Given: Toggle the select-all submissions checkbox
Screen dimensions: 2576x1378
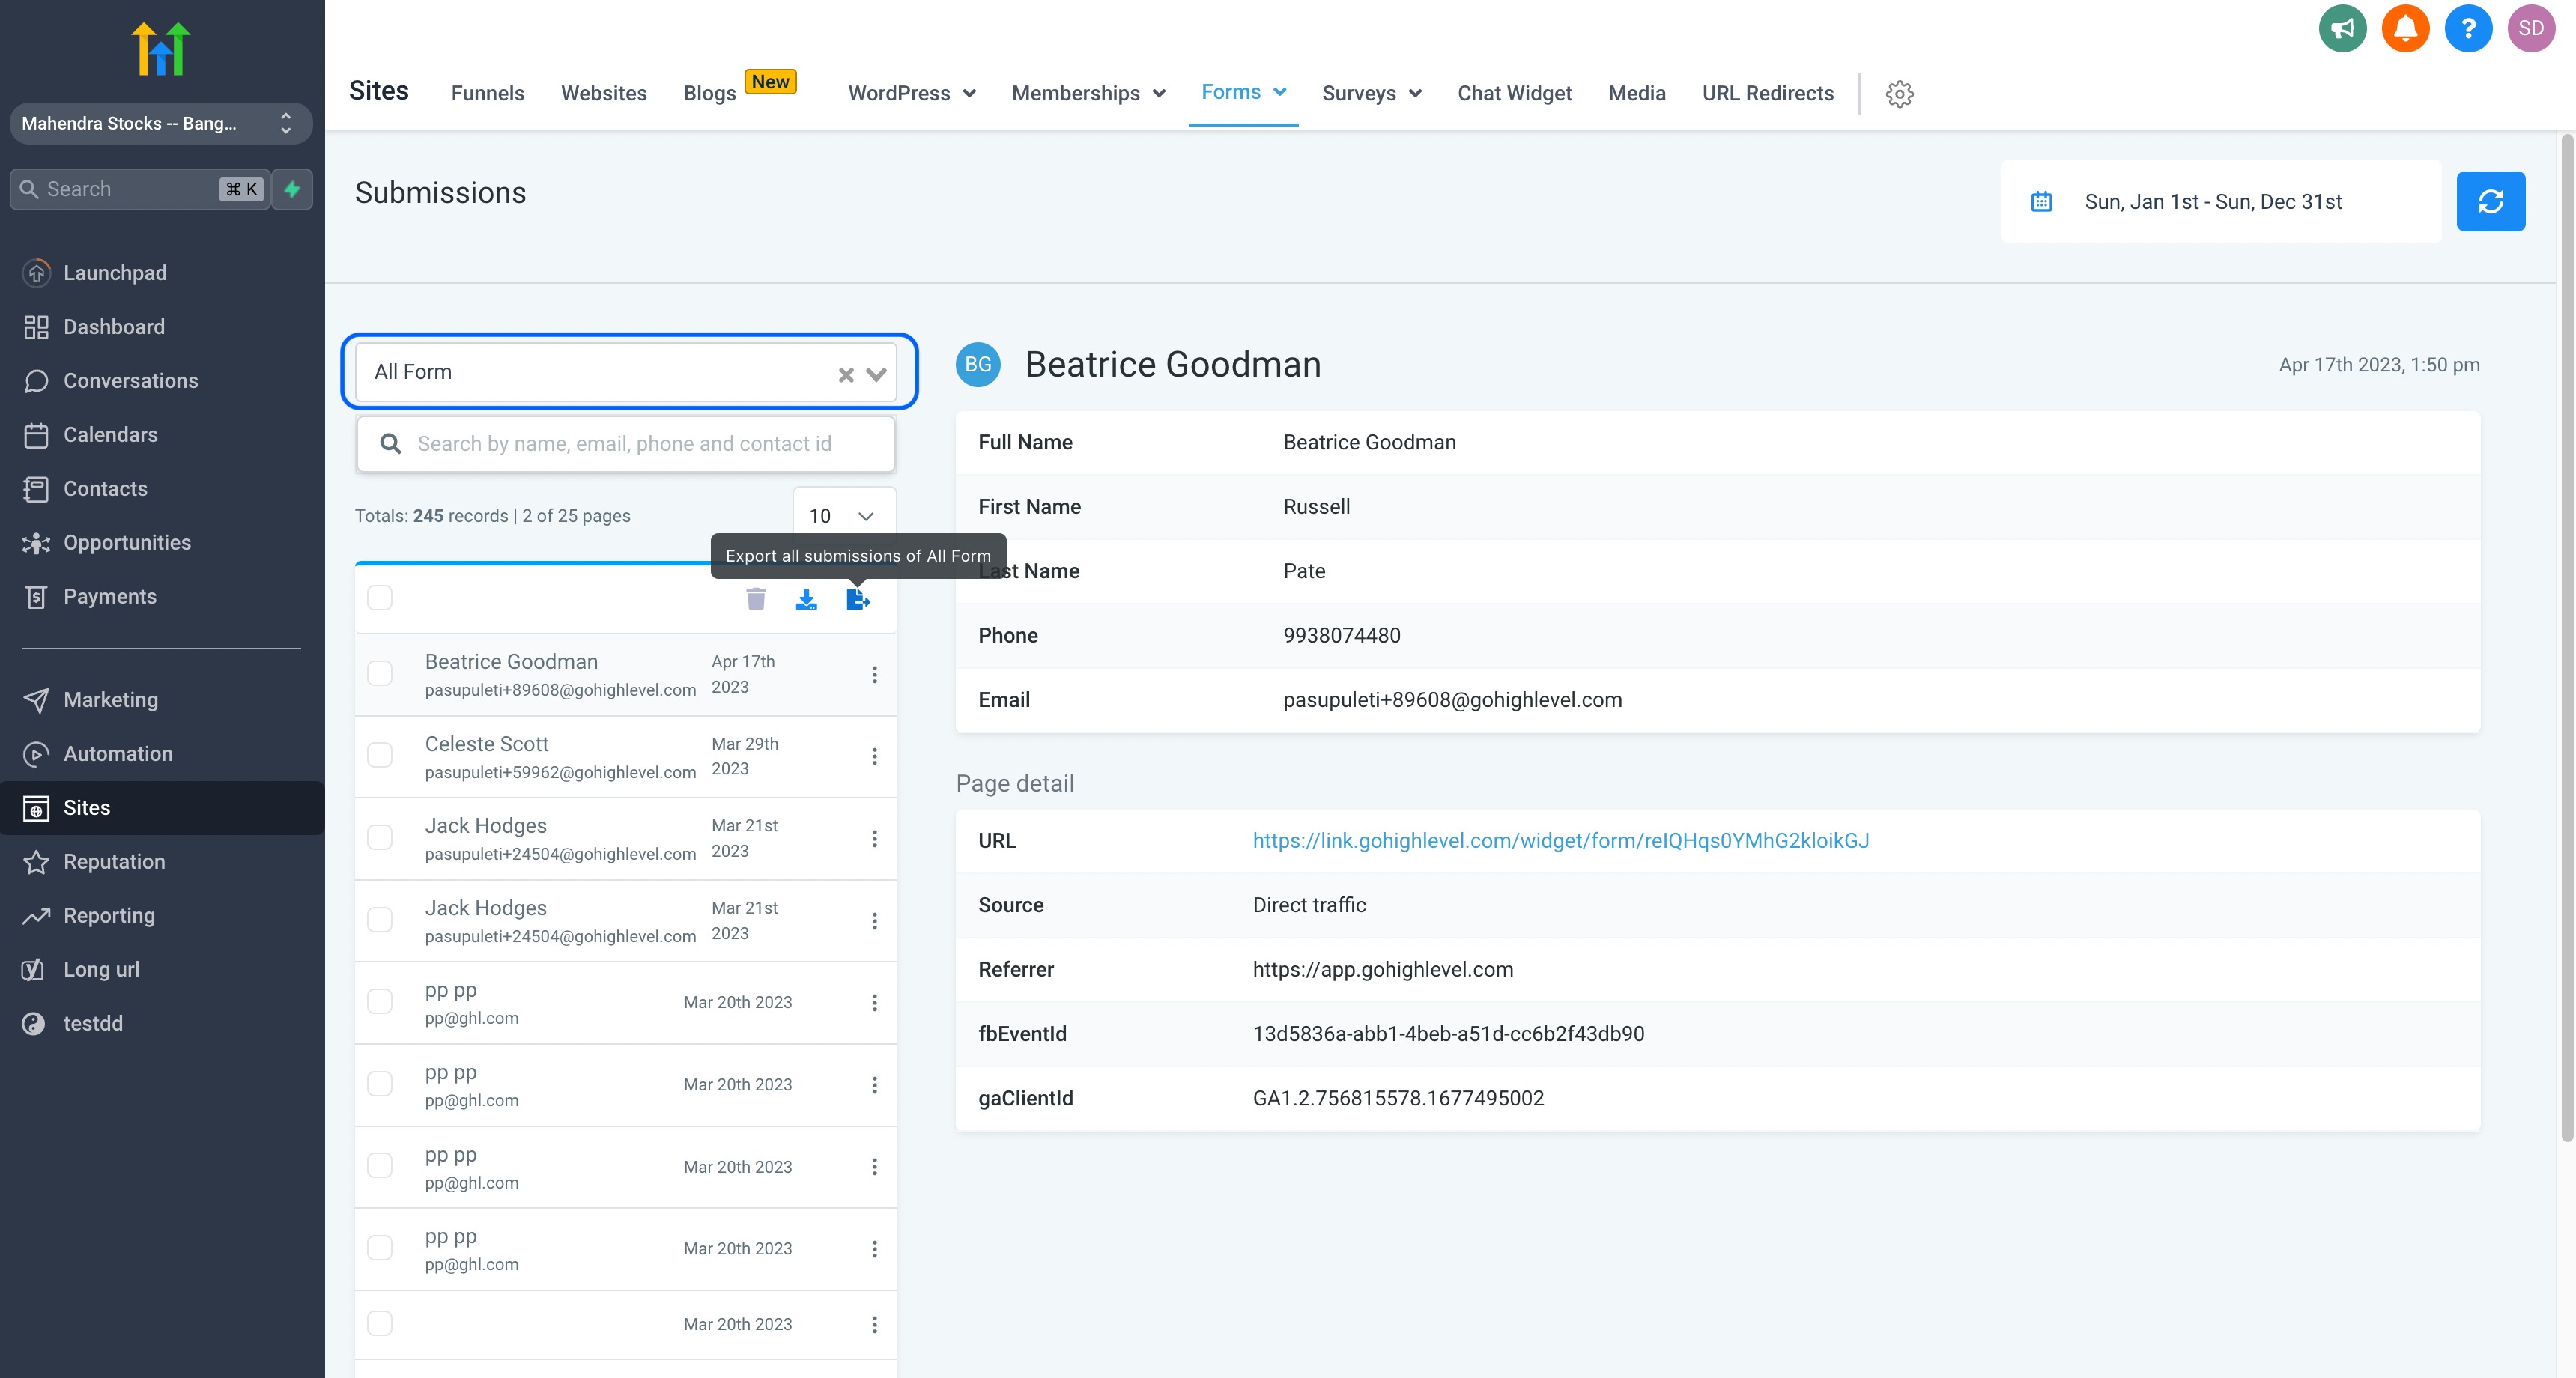Looking at the screenshot, I should [380, 598].
